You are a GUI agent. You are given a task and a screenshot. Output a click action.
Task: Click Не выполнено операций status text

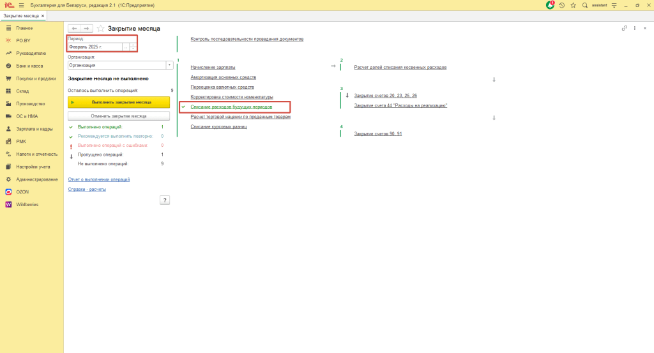pos(103,164)
